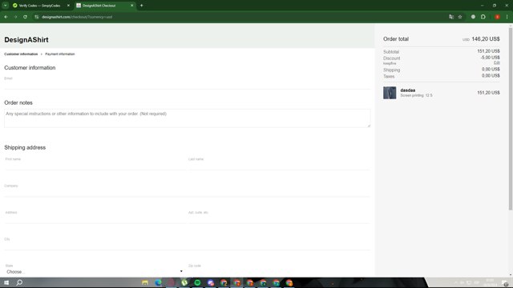
Task: Focus the Email field
Action: tap(187, 84)
